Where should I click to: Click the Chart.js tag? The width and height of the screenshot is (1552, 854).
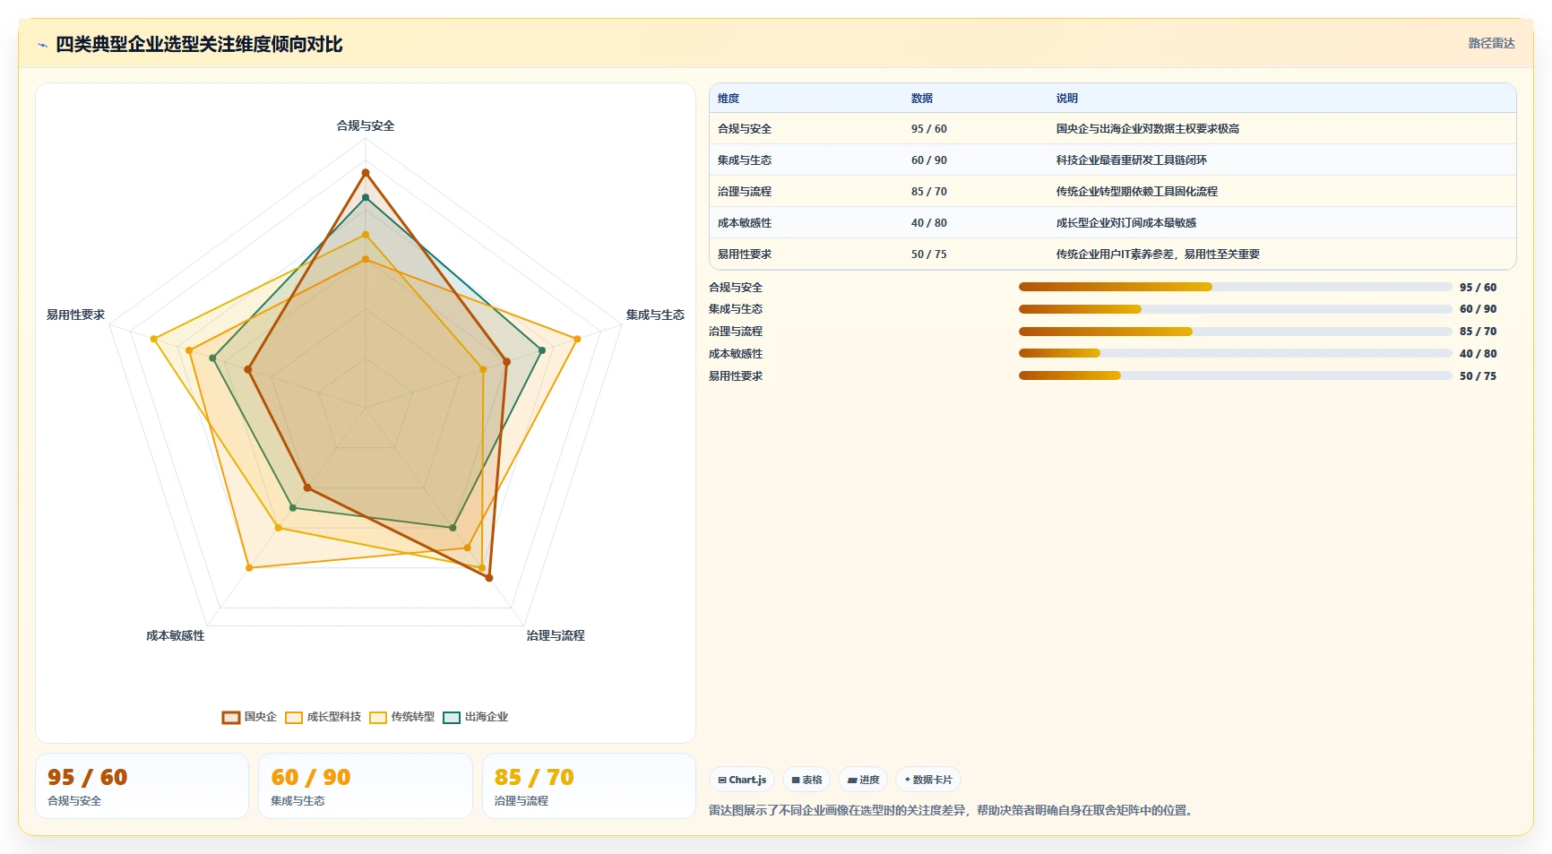pyautogui.click(x=742, y=780)
